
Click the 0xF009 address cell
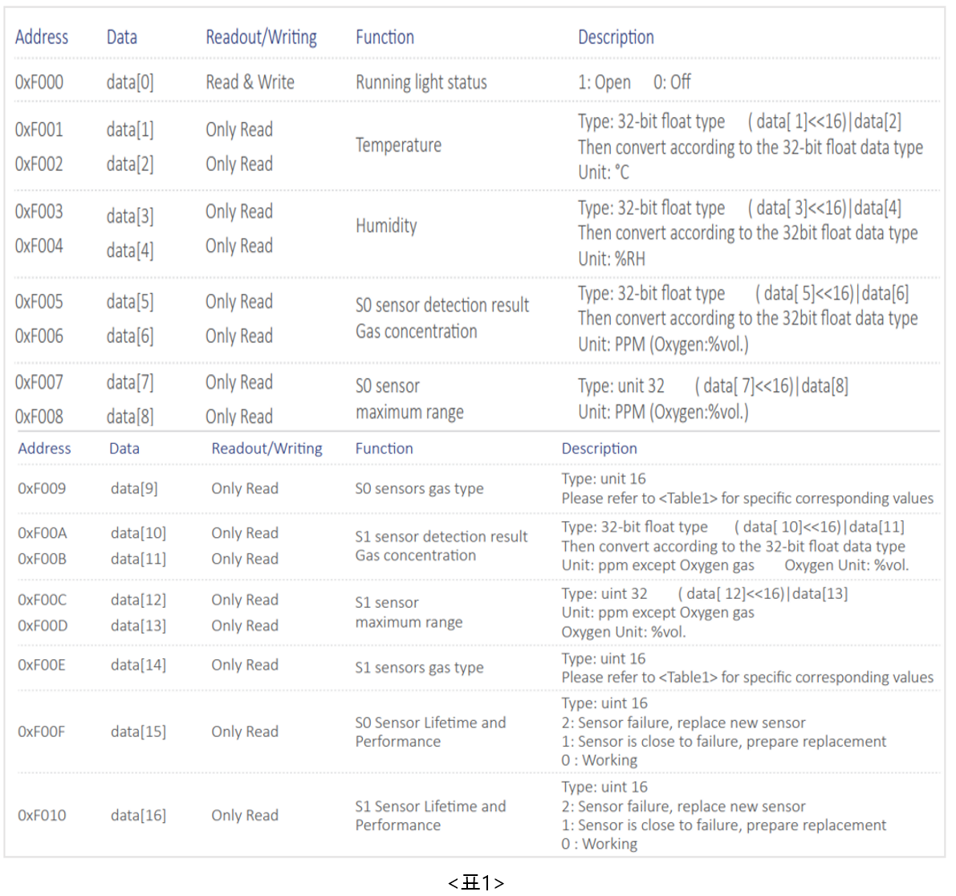pos(42,488)
